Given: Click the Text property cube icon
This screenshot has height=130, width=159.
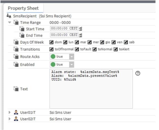Looking at the screenshot, I should [x=16, y=89].
